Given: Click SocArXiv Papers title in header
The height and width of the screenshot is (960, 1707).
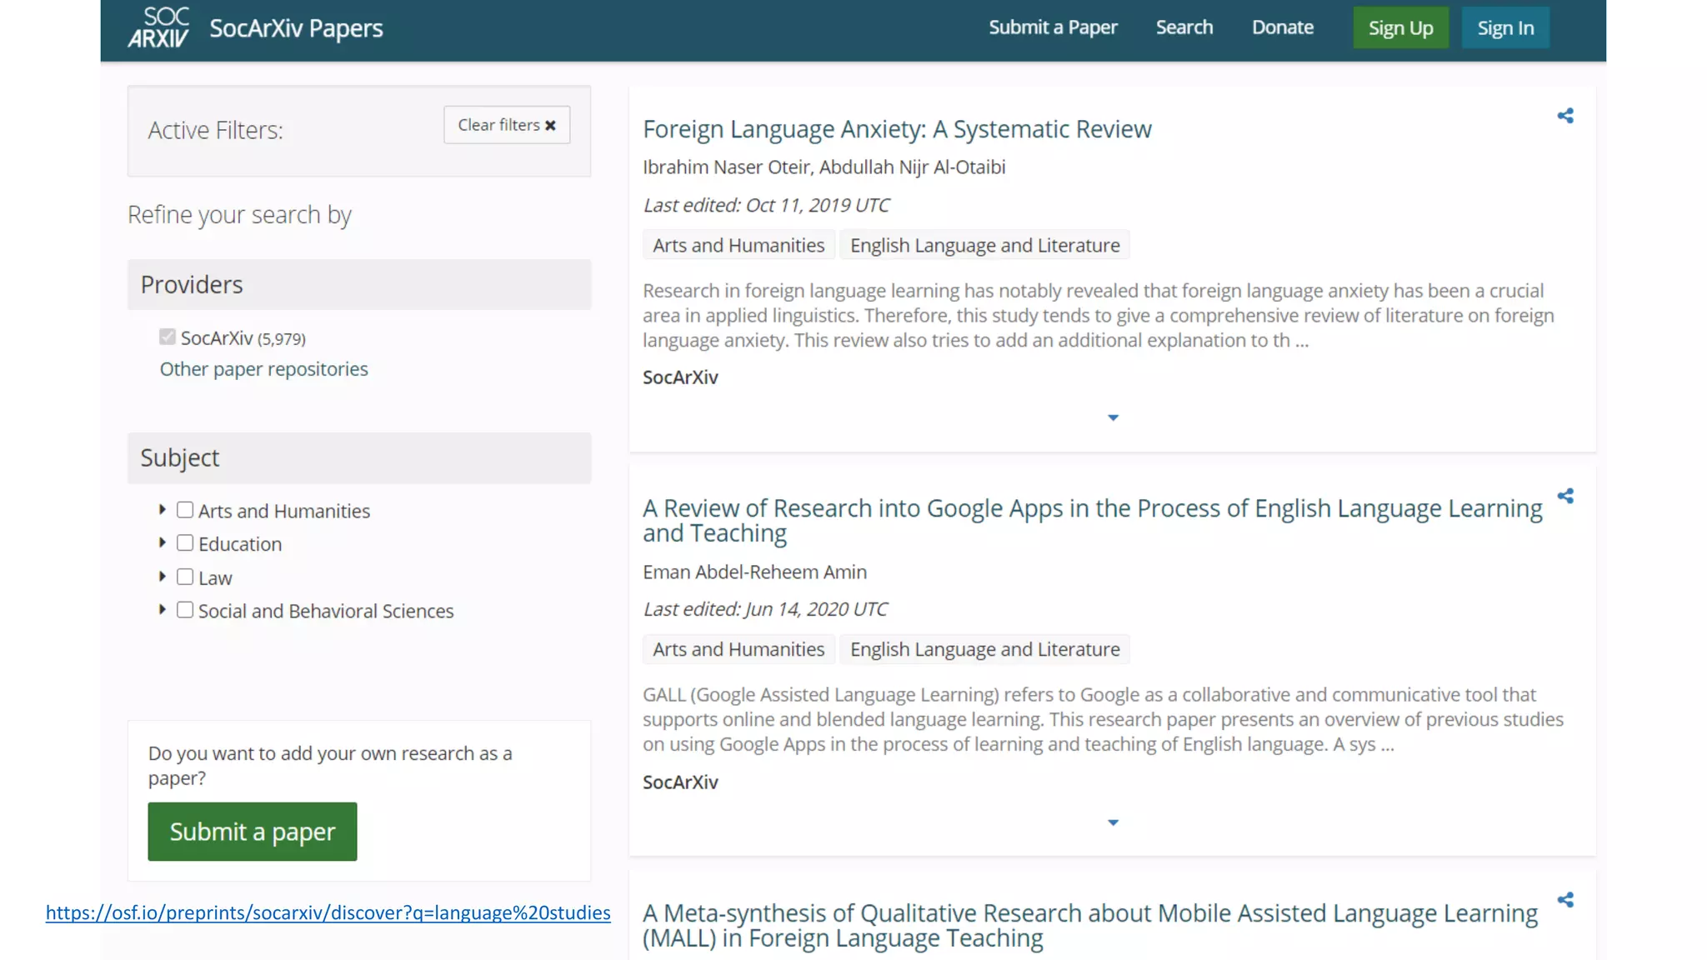Looking at the screenshot, I should 296,28.
